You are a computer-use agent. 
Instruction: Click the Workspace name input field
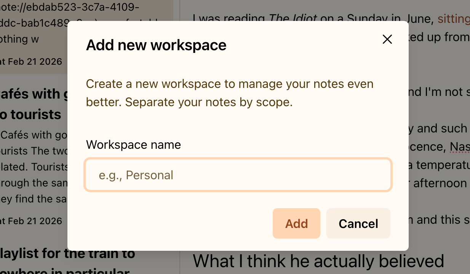pyautogui.click(x=238, y=175)
